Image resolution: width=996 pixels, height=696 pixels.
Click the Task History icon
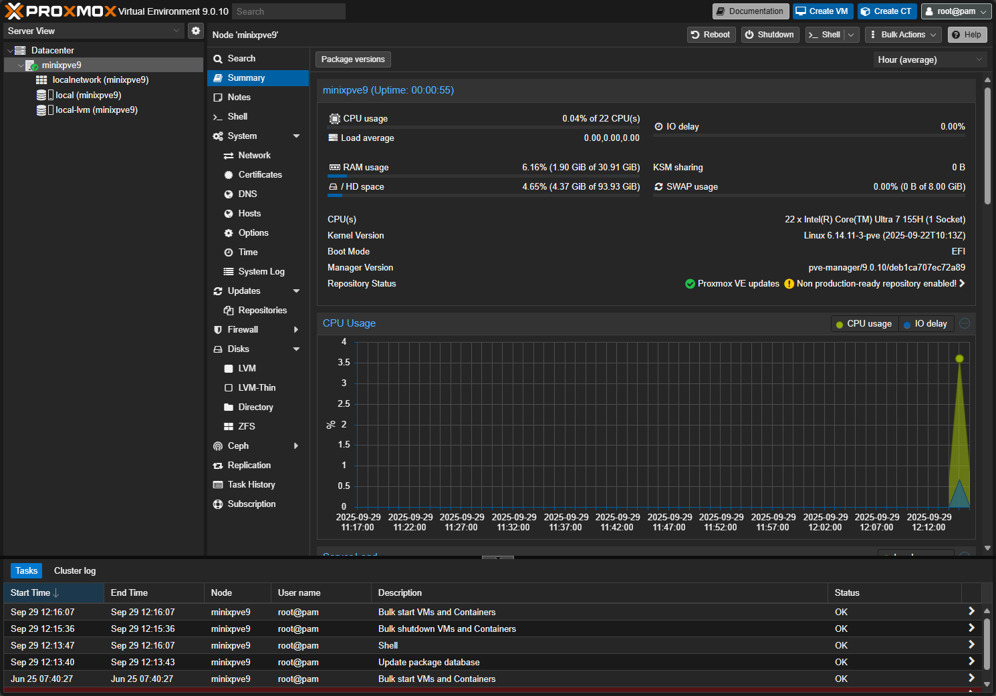[219, 484]
